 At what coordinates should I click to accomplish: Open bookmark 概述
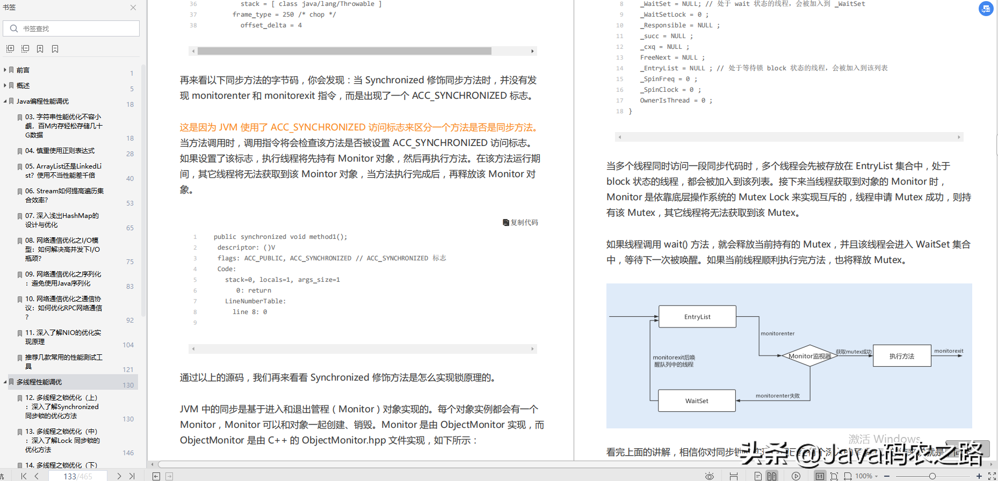23,85
